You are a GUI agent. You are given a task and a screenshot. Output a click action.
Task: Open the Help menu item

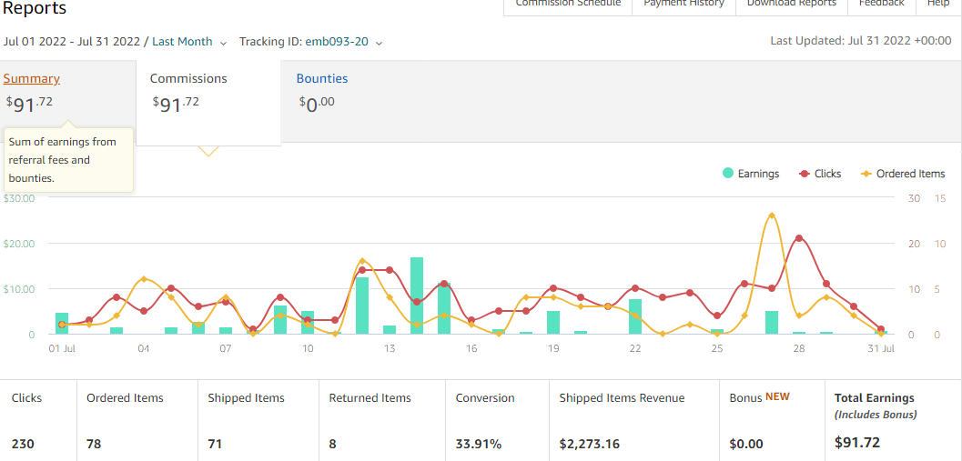point(938,4)
